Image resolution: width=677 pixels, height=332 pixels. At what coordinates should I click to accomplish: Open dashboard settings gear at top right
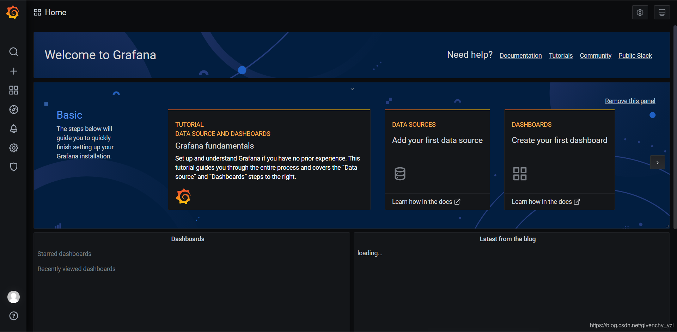[x=640, y=13]
